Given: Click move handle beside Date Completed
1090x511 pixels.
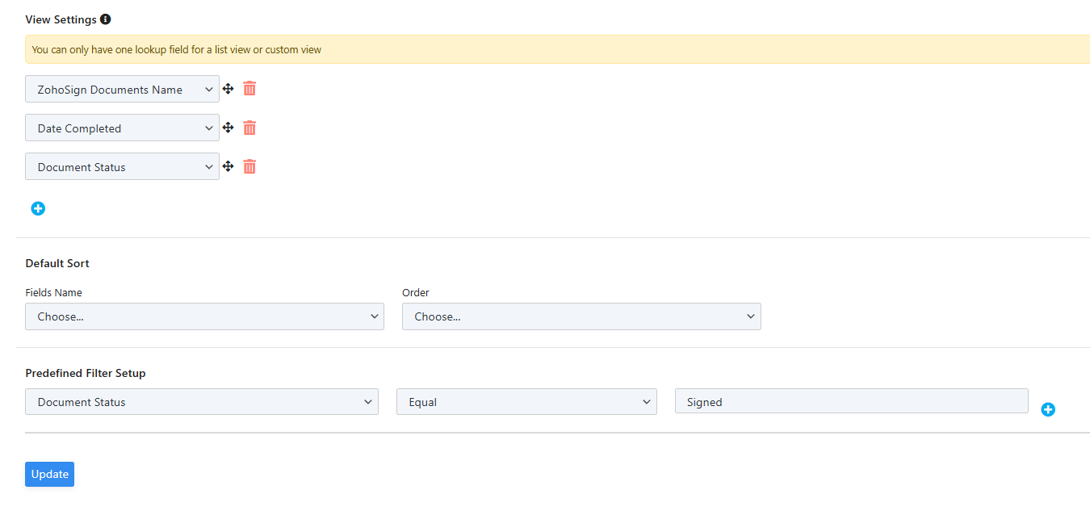Looking at the screenshot, I should (228, 128).
